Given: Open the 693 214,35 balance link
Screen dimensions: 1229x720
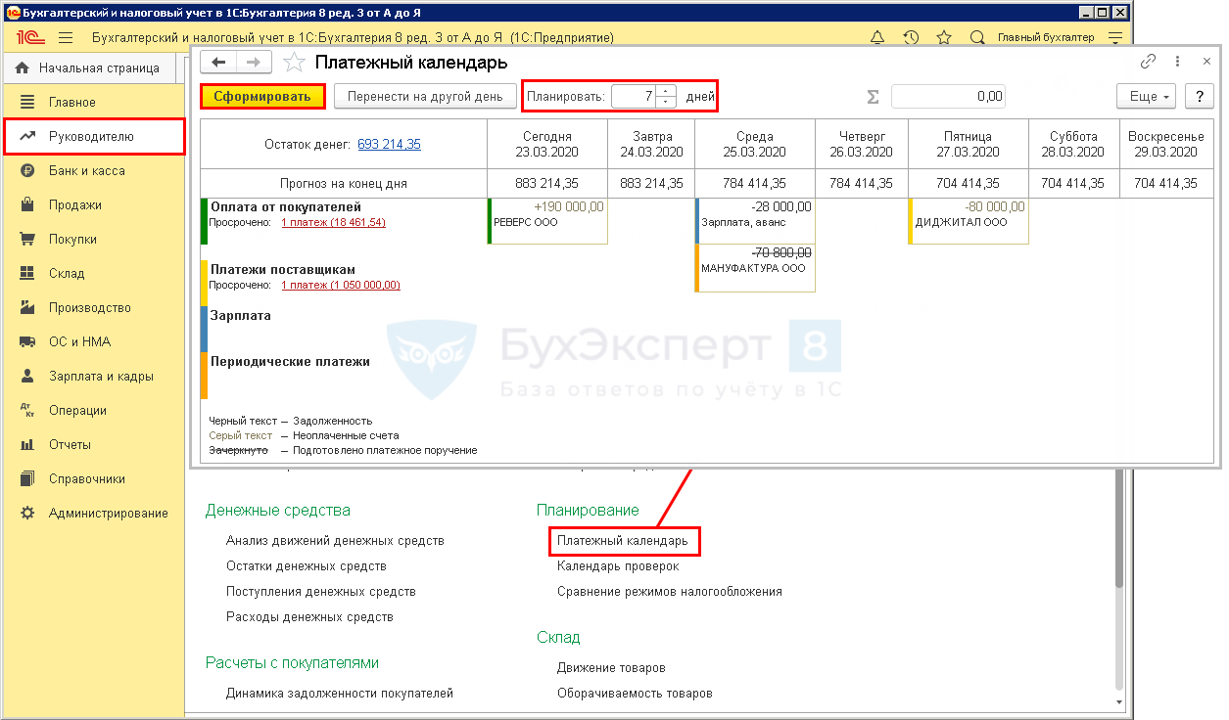Looking at the screenshot, I should [x=389, y=144].
